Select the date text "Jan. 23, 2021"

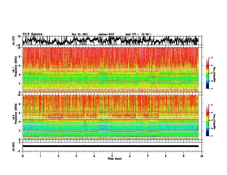click(x=80, y=34)
